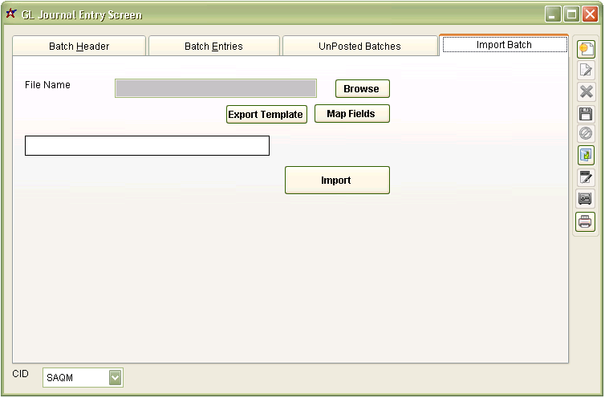
Task: Click the green Refresh arrows icon
Action: [x=586, y=156]
